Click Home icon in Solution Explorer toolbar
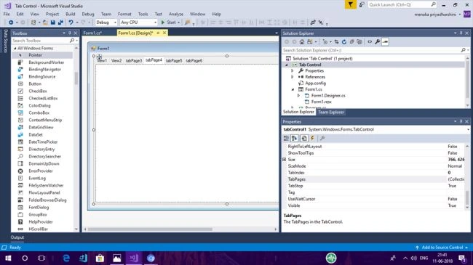 302,42
